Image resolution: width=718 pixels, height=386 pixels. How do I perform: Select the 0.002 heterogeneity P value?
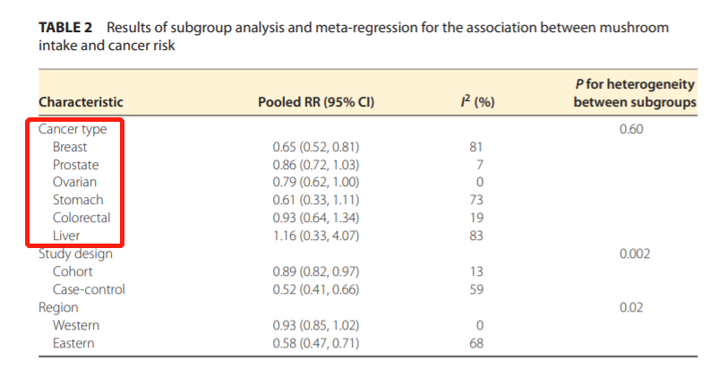[x=634, y=253]
